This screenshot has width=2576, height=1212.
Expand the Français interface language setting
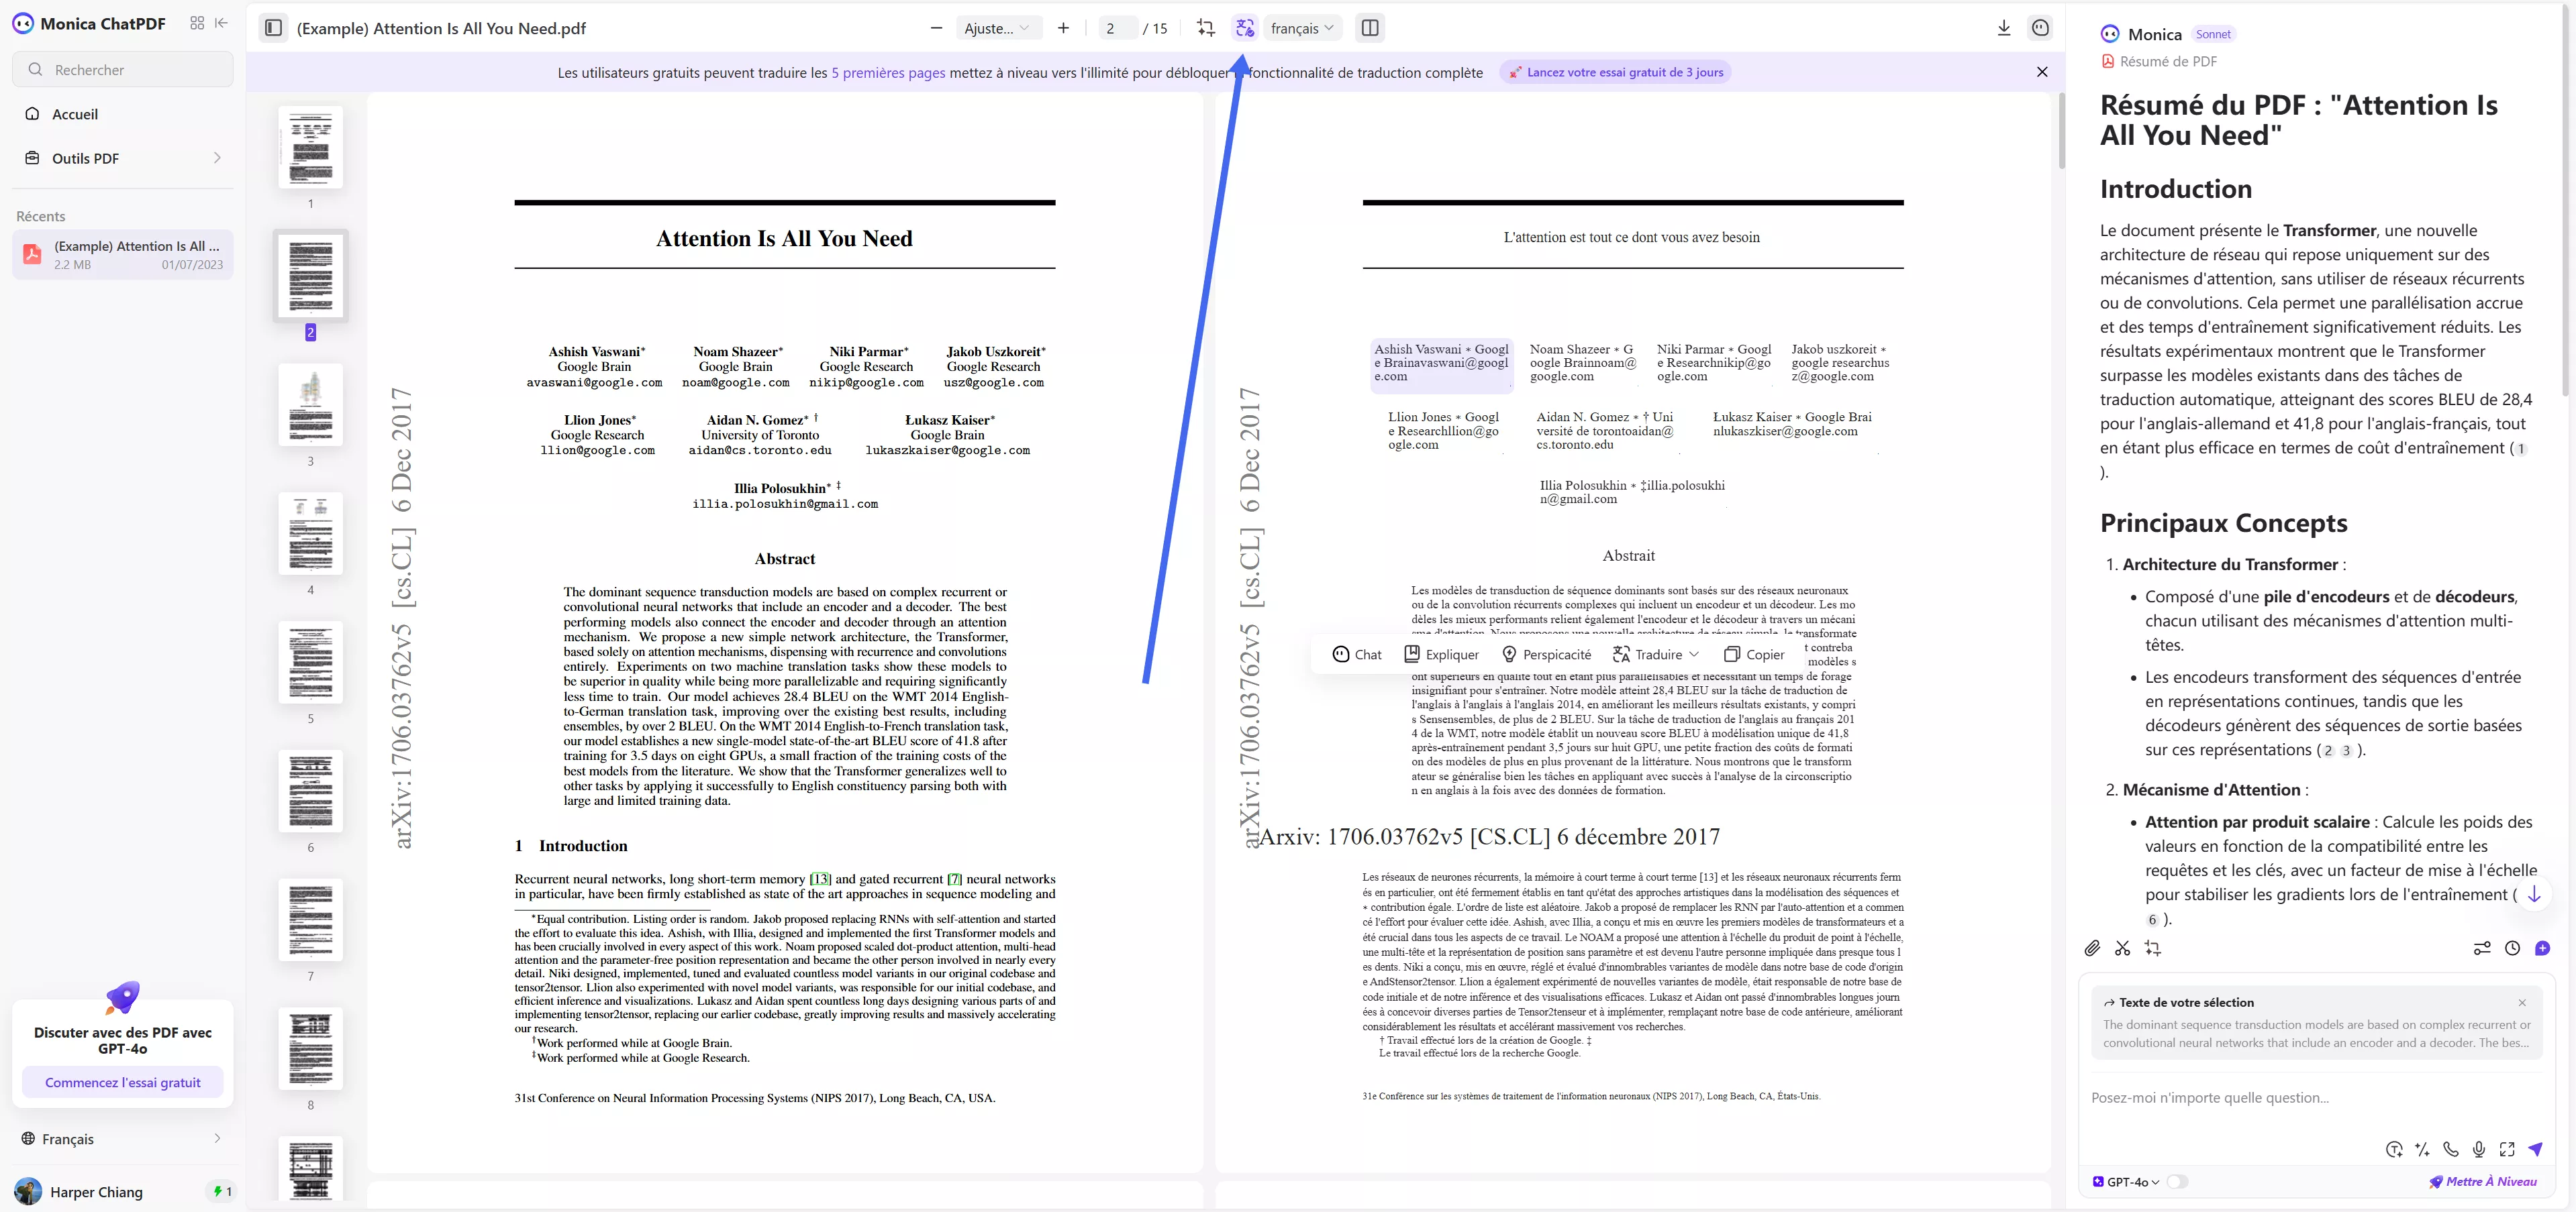[x=123, y=1138]
